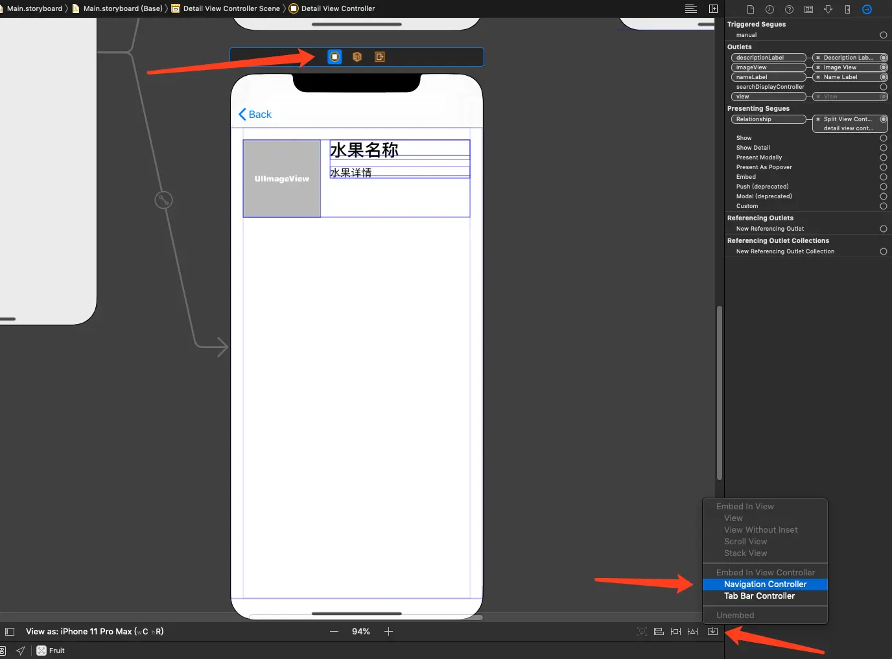Click the New Referencing Outlet circle
892x659 pixels.
pos(884,229)
